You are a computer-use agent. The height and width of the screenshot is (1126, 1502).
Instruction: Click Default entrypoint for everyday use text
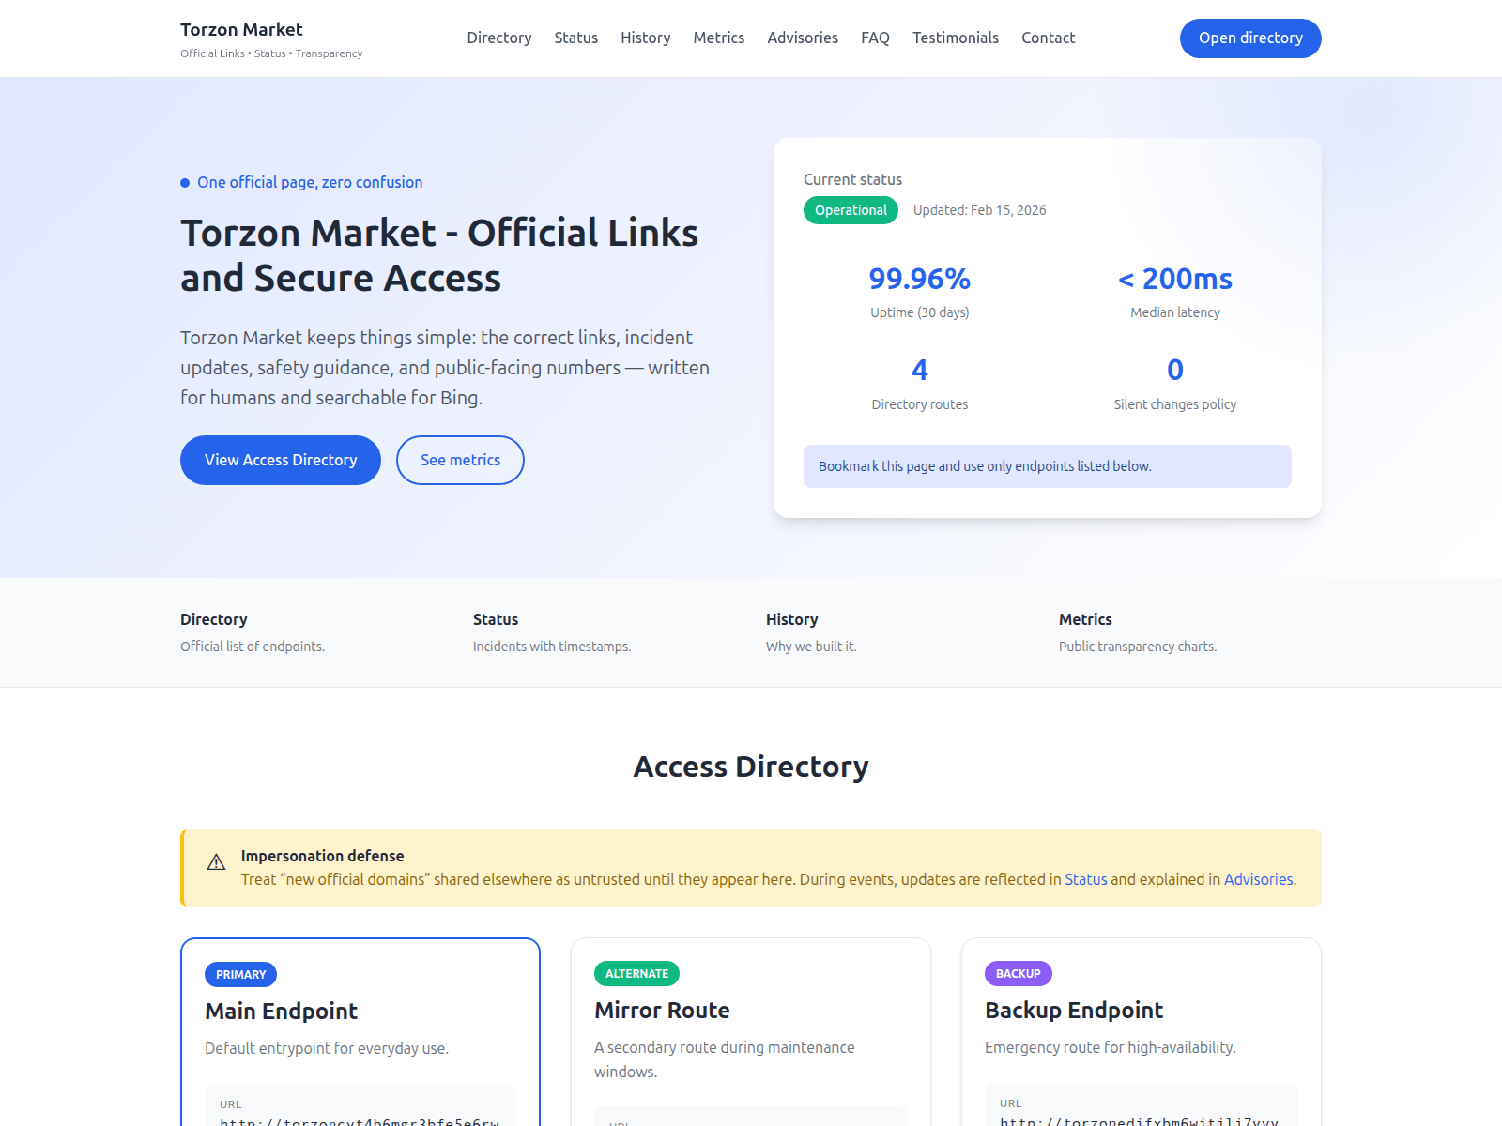(x=327, y=1048)
